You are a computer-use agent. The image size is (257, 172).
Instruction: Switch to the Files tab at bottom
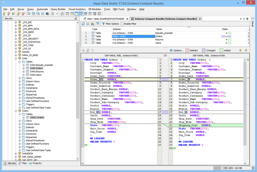(x=22, y=163)
